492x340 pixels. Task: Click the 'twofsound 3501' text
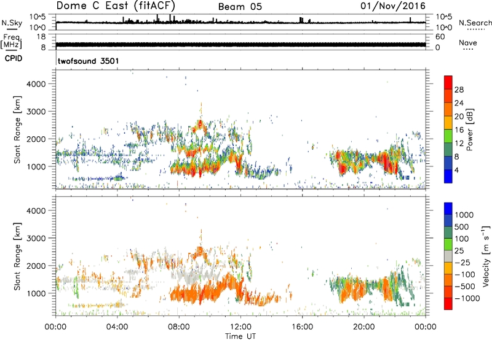pyautogui.click(x=88, y=61)
